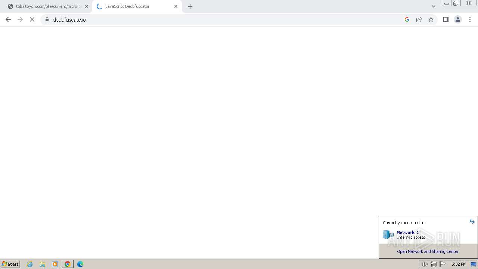Open Windows Media Player from taskbar
Screen dimensions: 478x269
tap(55, 264)
